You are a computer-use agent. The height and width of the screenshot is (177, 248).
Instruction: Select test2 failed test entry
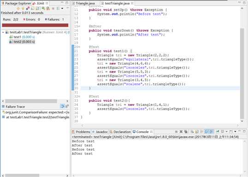[x=22, y=42]
